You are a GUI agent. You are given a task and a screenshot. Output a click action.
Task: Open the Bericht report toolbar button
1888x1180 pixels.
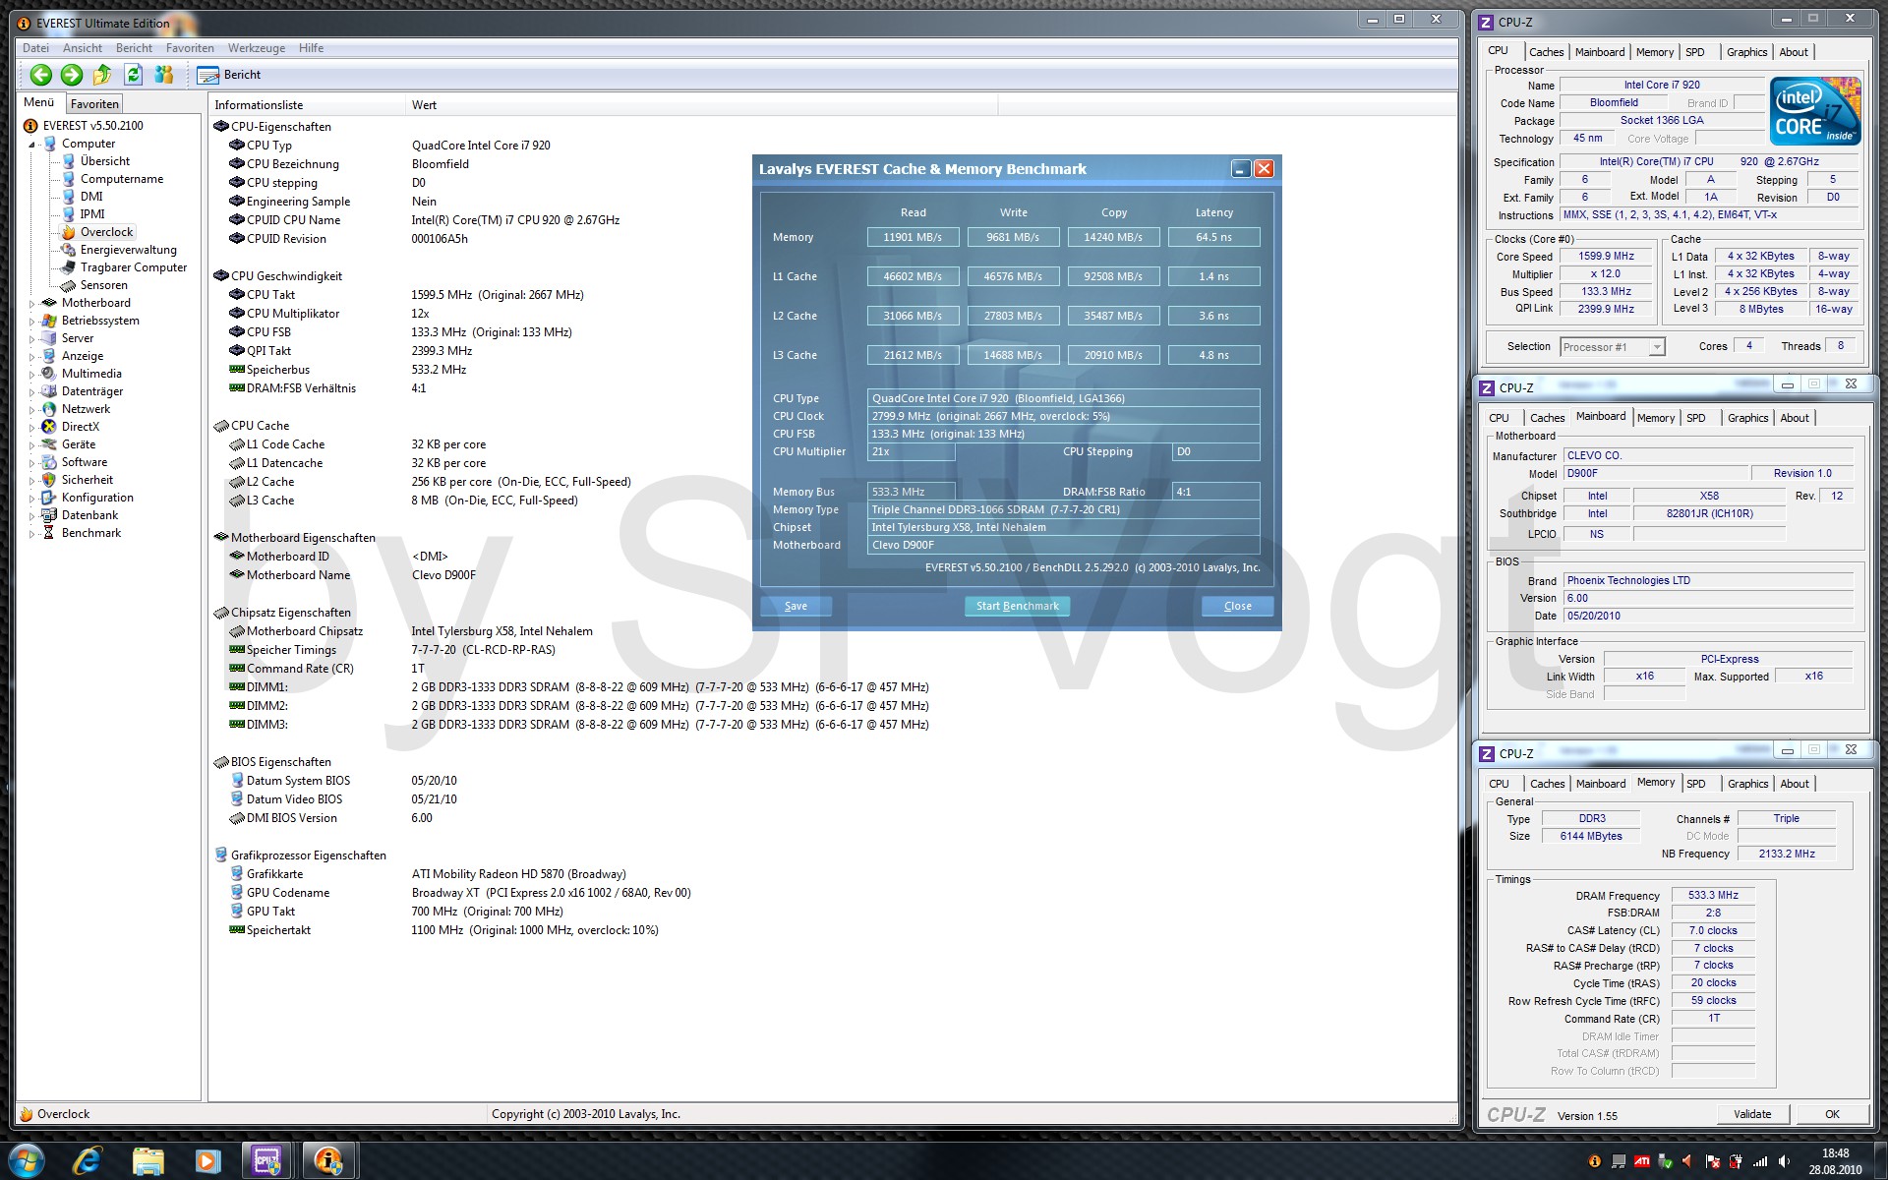click(x=229, y=75)
